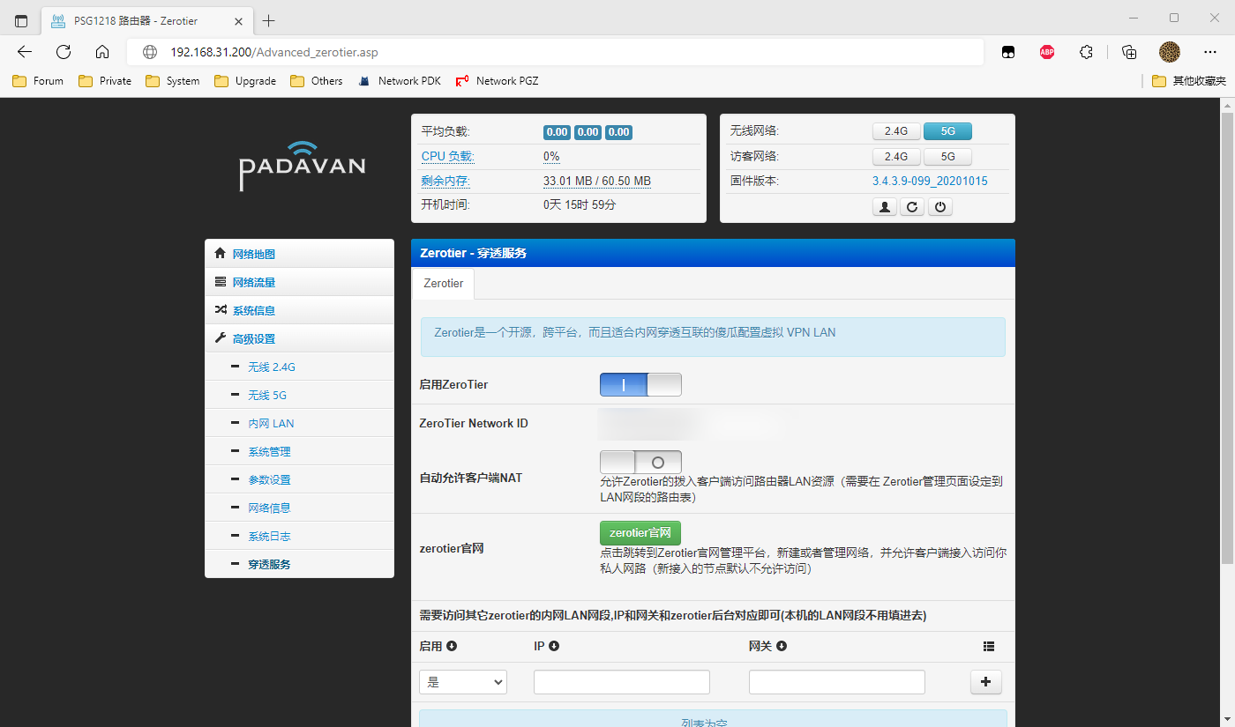Click the green zerotier官网 button

(x=640, y=533)
